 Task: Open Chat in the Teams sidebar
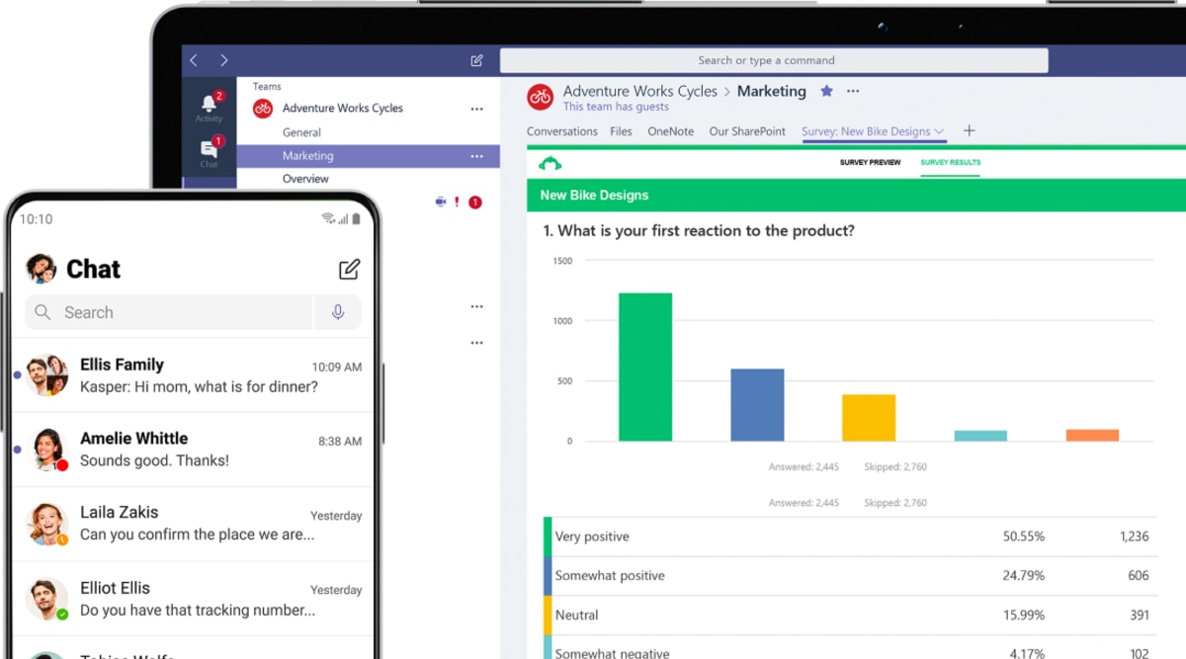(x=209, y=151)
